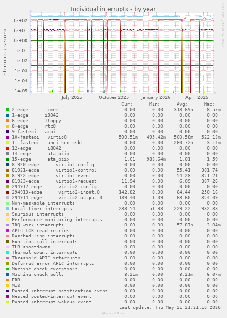
Task: Click the Rescheduling interrupts legend label
Action: [43, 236]
